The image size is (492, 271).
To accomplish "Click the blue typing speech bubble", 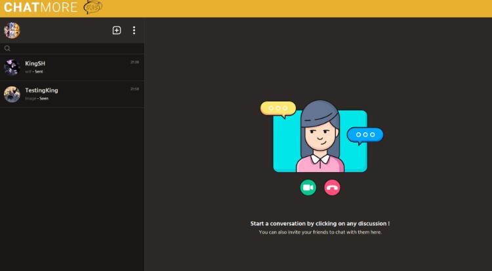I will 365,135.
